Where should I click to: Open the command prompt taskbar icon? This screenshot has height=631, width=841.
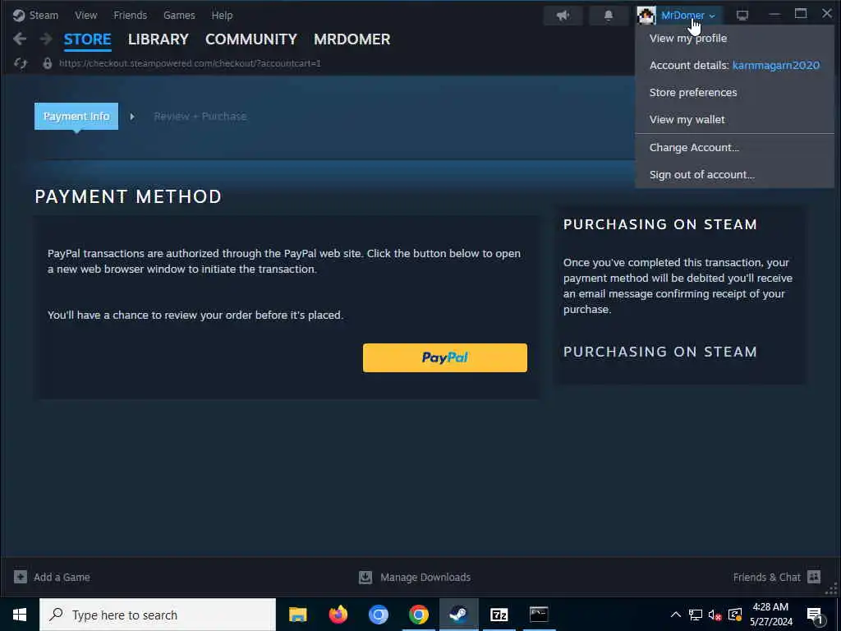click(539, 615)
